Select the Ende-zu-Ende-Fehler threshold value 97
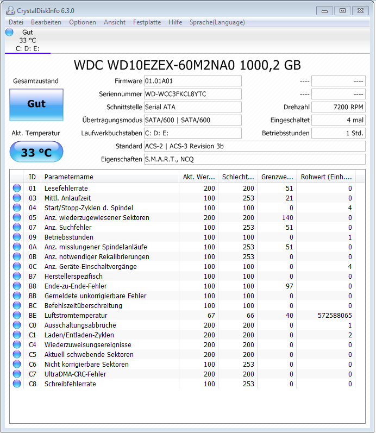The height and width of the screenshot is (433, 376). tap(289, 286)
